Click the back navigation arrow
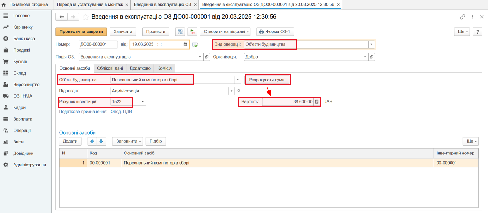The width and height of the screenshot is (488, 213). point(61,17)
